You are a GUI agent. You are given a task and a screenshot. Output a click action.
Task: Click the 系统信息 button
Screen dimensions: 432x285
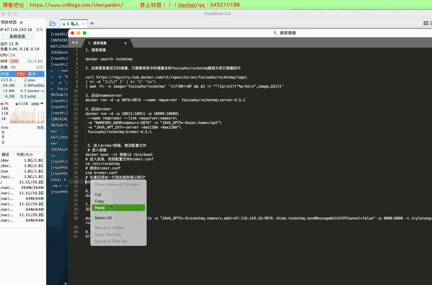[17, 36]
